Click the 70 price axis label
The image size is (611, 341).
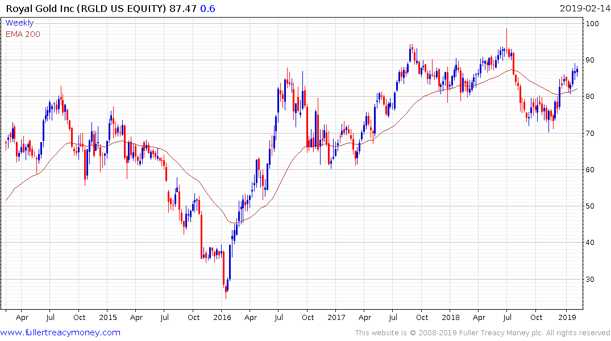pyautogui.click(x=590, y=133)
